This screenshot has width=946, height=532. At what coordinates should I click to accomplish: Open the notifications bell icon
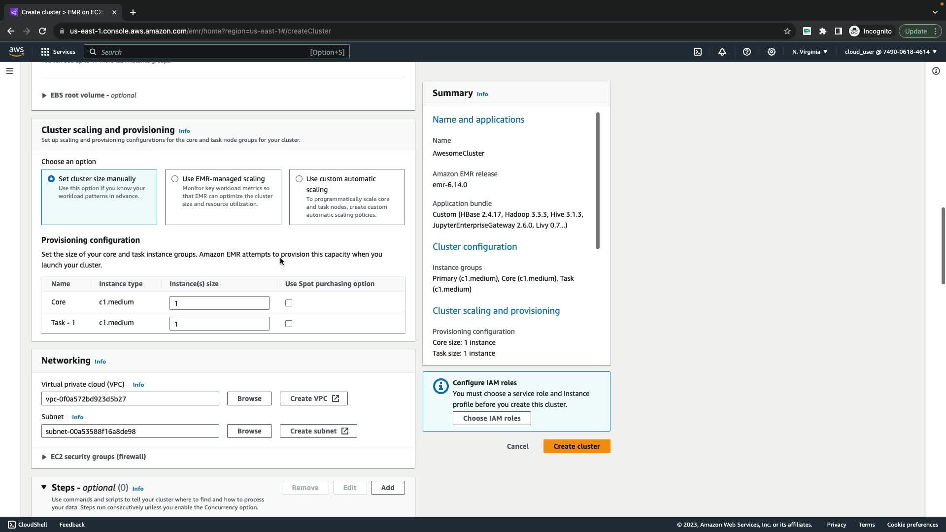point(722,52)
